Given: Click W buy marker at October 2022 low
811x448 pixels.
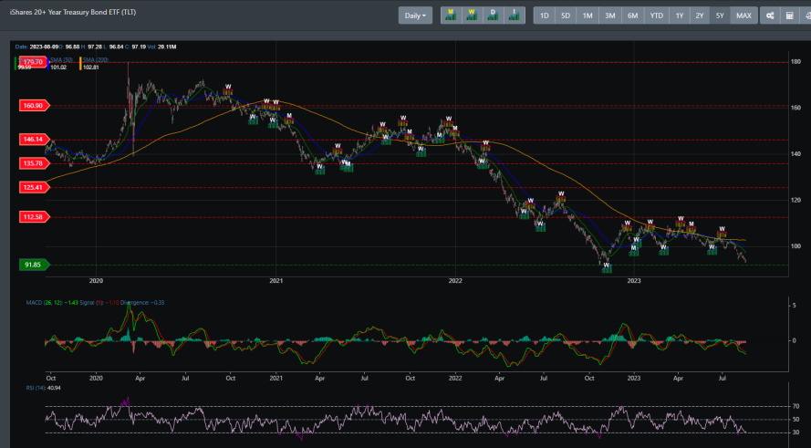Looking at the screenshot, I should 607,267.
